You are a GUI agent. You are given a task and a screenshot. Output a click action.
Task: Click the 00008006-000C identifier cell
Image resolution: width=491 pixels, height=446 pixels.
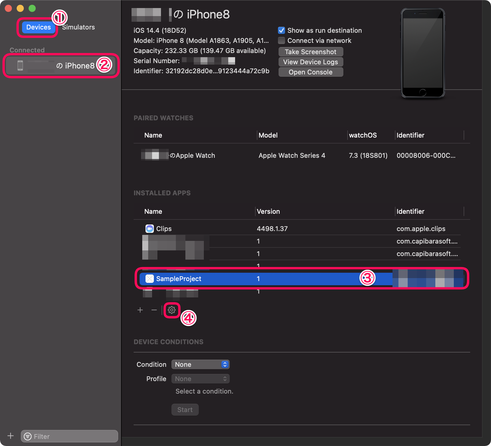click(426, 155)
